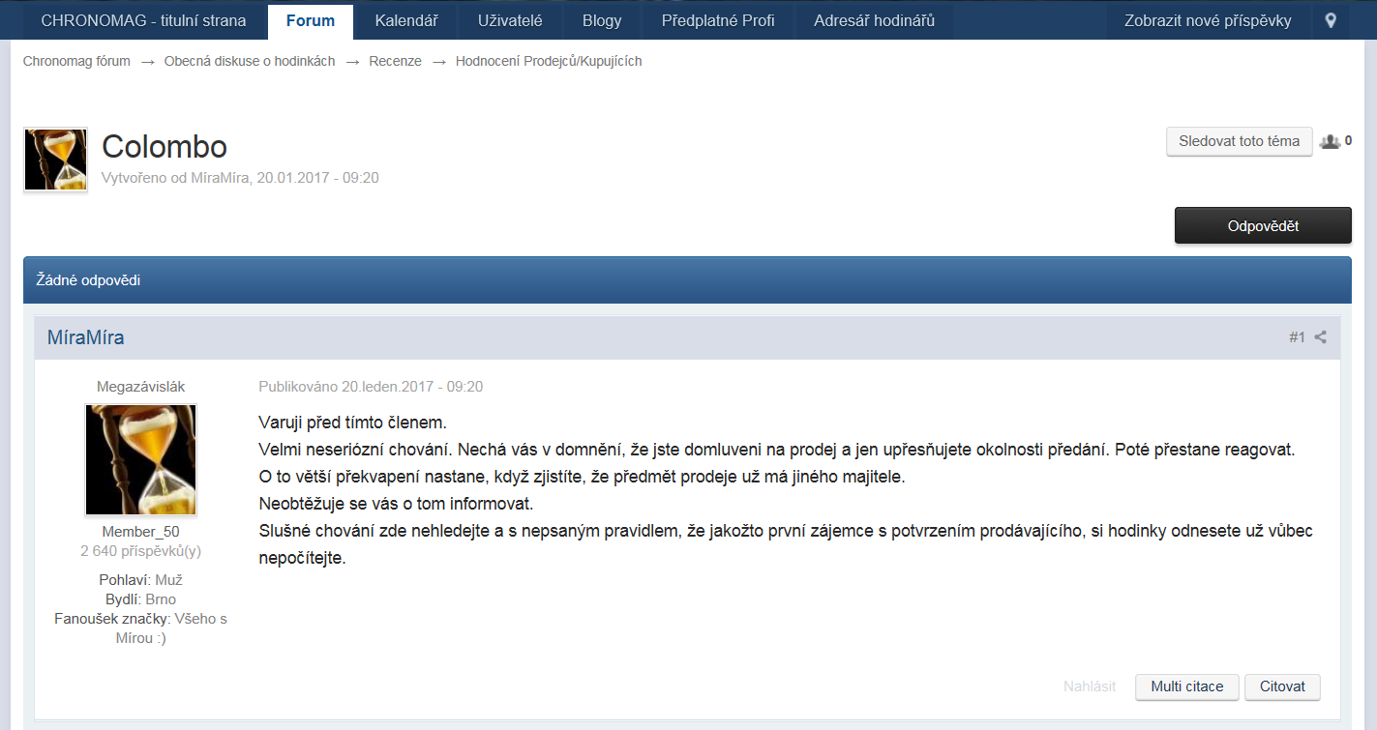
Task: Quote the post with Citovat
Action: tap(1282, 686)
